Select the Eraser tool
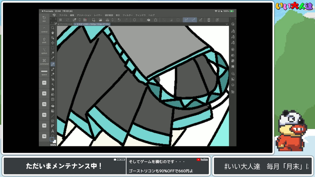 [x=52, y=89]
